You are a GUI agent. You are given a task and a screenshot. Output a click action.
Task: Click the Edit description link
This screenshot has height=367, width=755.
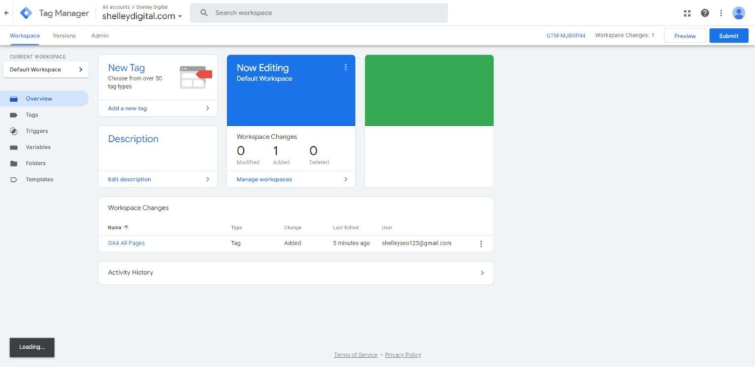pos(129,179)
